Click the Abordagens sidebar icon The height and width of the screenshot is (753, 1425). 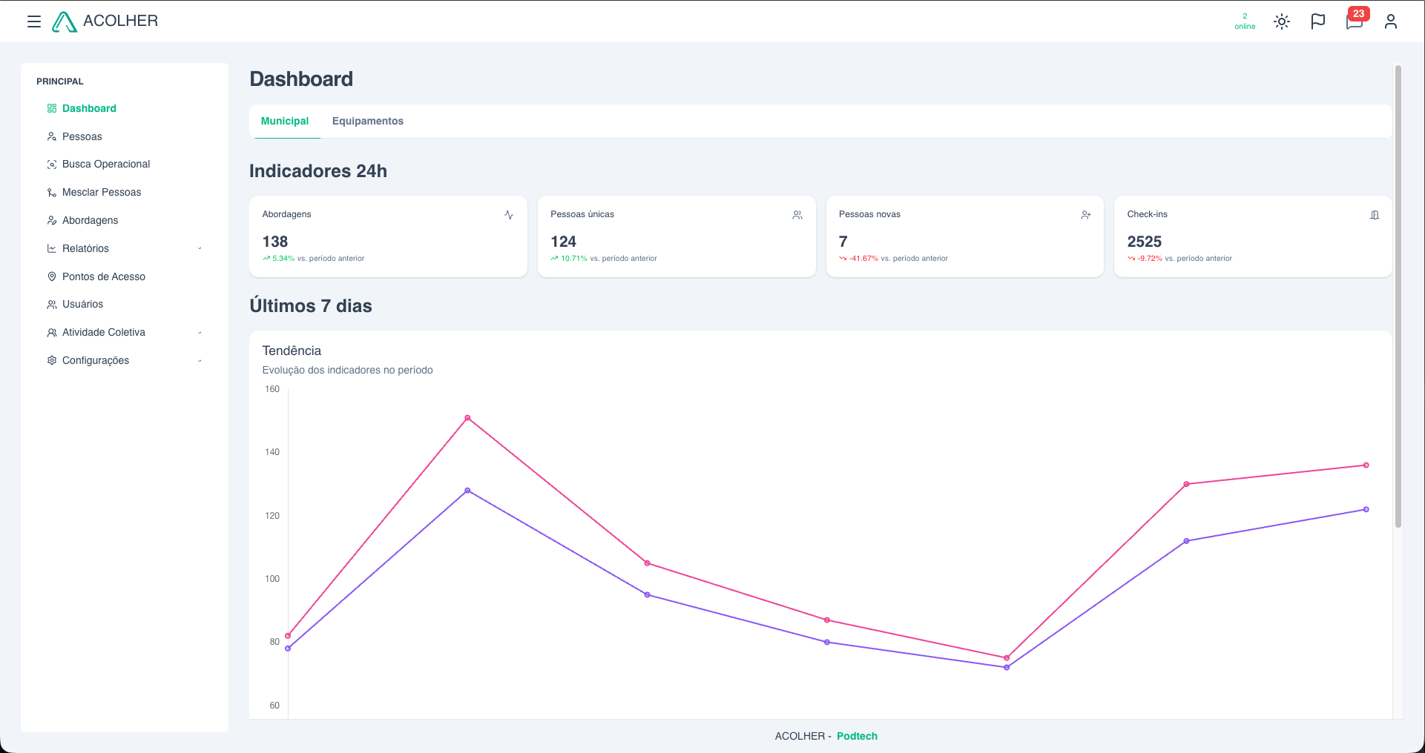pos(52,220)
